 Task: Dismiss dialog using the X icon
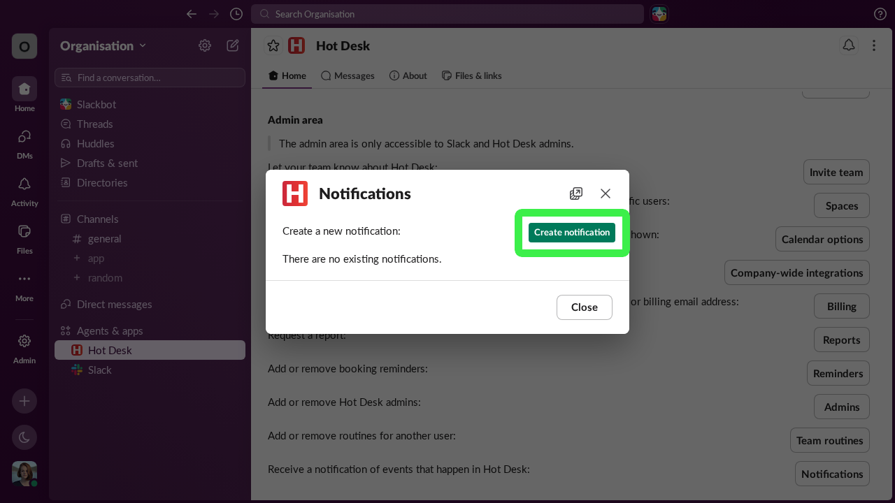[606, 194]
